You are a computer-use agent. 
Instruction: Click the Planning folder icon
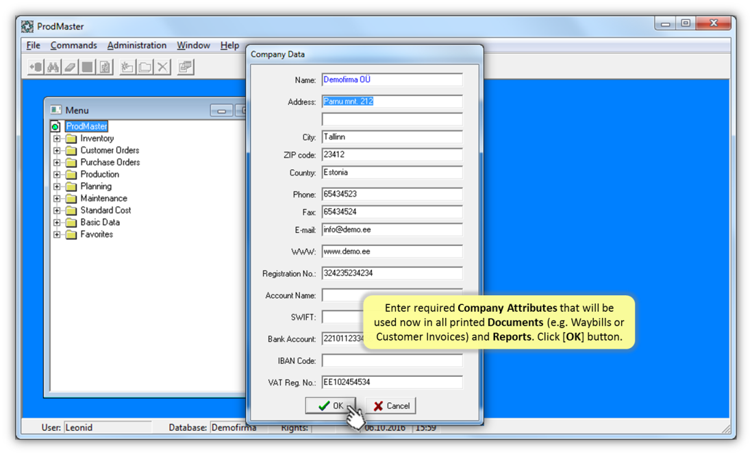click(71, 186)
